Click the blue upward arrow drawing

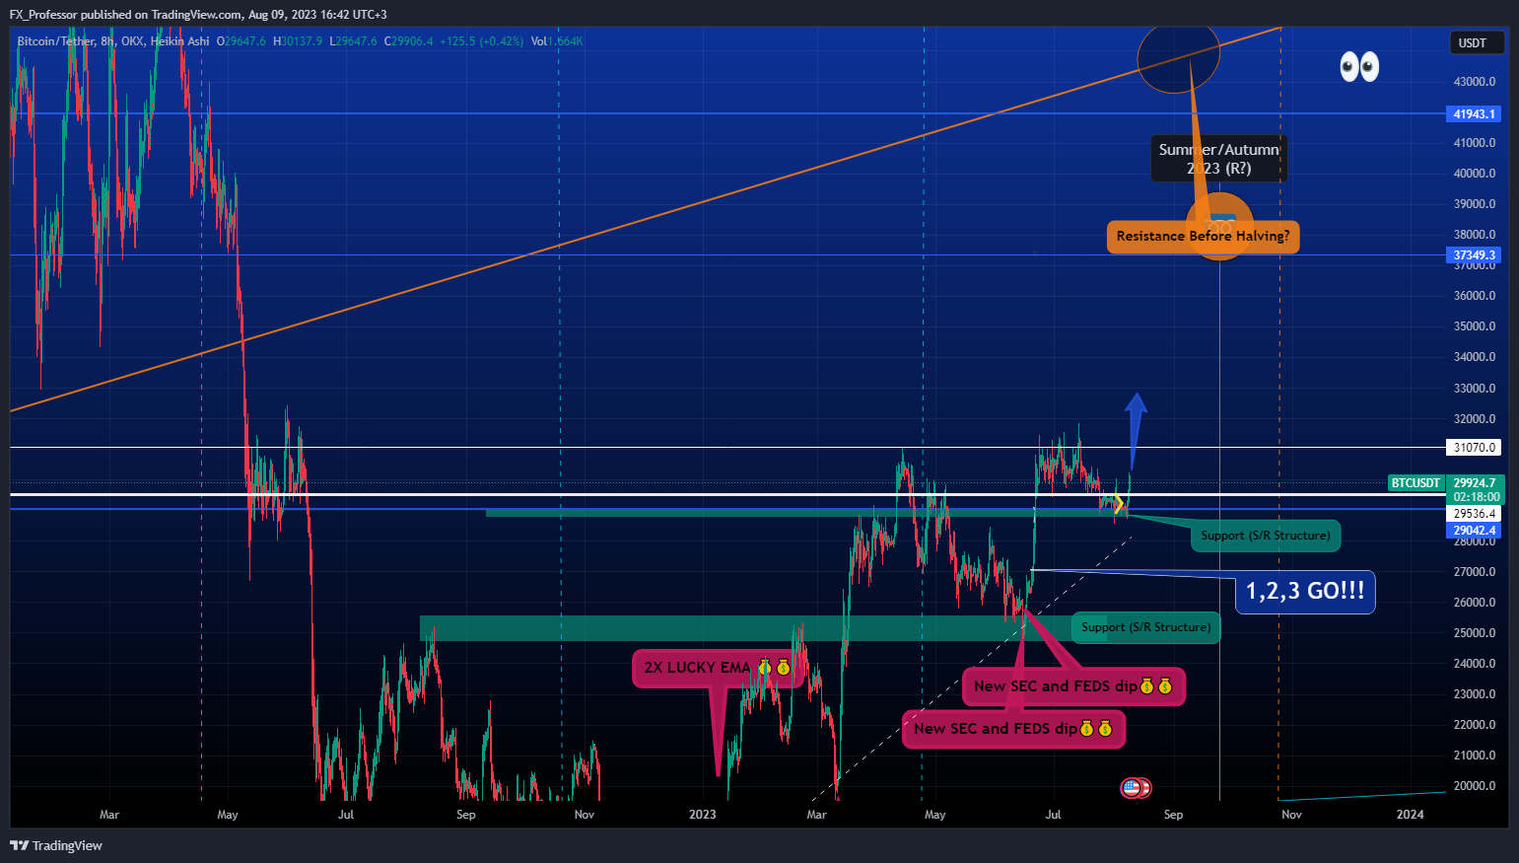point(1136,431)
